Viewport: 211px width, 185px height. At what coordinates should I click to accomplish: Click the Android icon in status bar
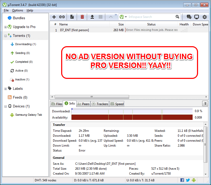click(194, 180)
